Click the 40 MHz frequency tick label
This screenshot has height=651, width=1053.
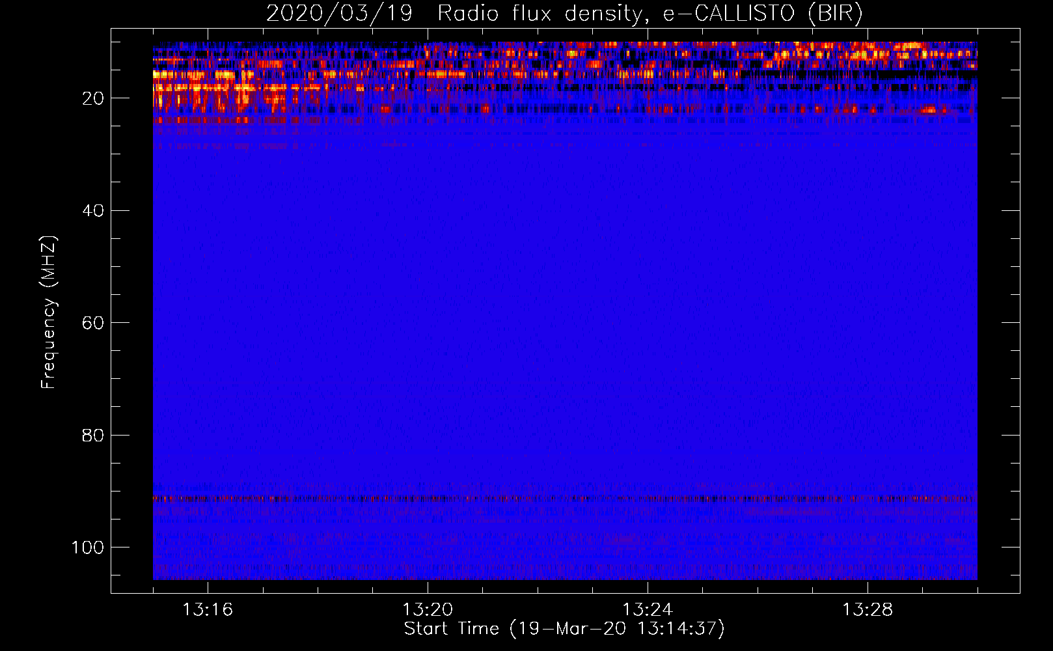click(93, 210)
